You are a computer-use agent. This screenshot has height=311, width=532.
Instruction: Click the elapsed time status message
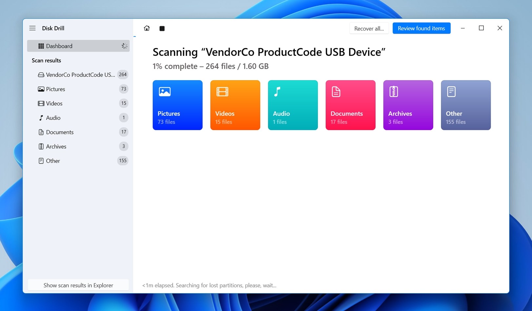click(209, 285)
